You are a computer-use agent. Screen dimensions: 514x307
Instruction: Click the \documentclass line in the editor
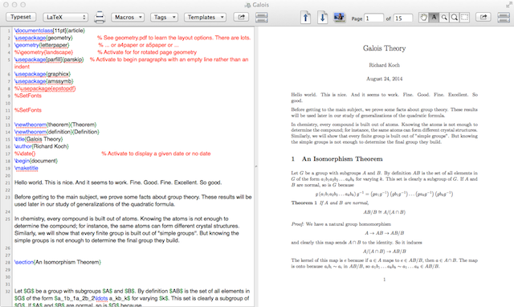click(50, 31)
